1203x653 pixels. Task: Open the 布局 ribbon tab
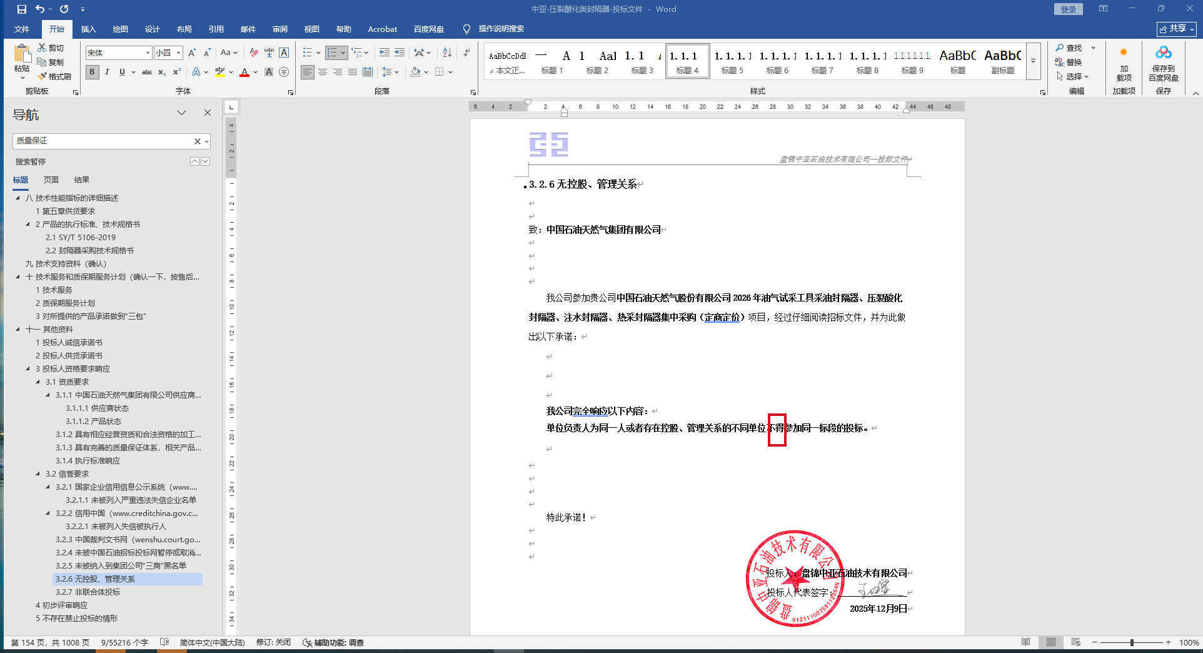[184, 29]
